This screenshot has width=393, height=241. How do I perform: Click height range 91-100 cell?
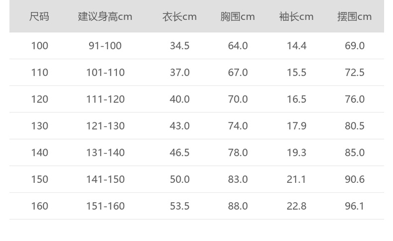click(105, 46)
